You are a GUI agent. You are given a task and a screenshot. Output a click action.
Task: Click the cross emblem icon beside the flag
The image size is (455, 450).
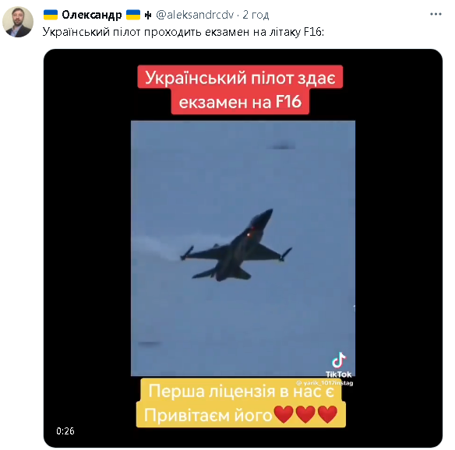(148, 15)
